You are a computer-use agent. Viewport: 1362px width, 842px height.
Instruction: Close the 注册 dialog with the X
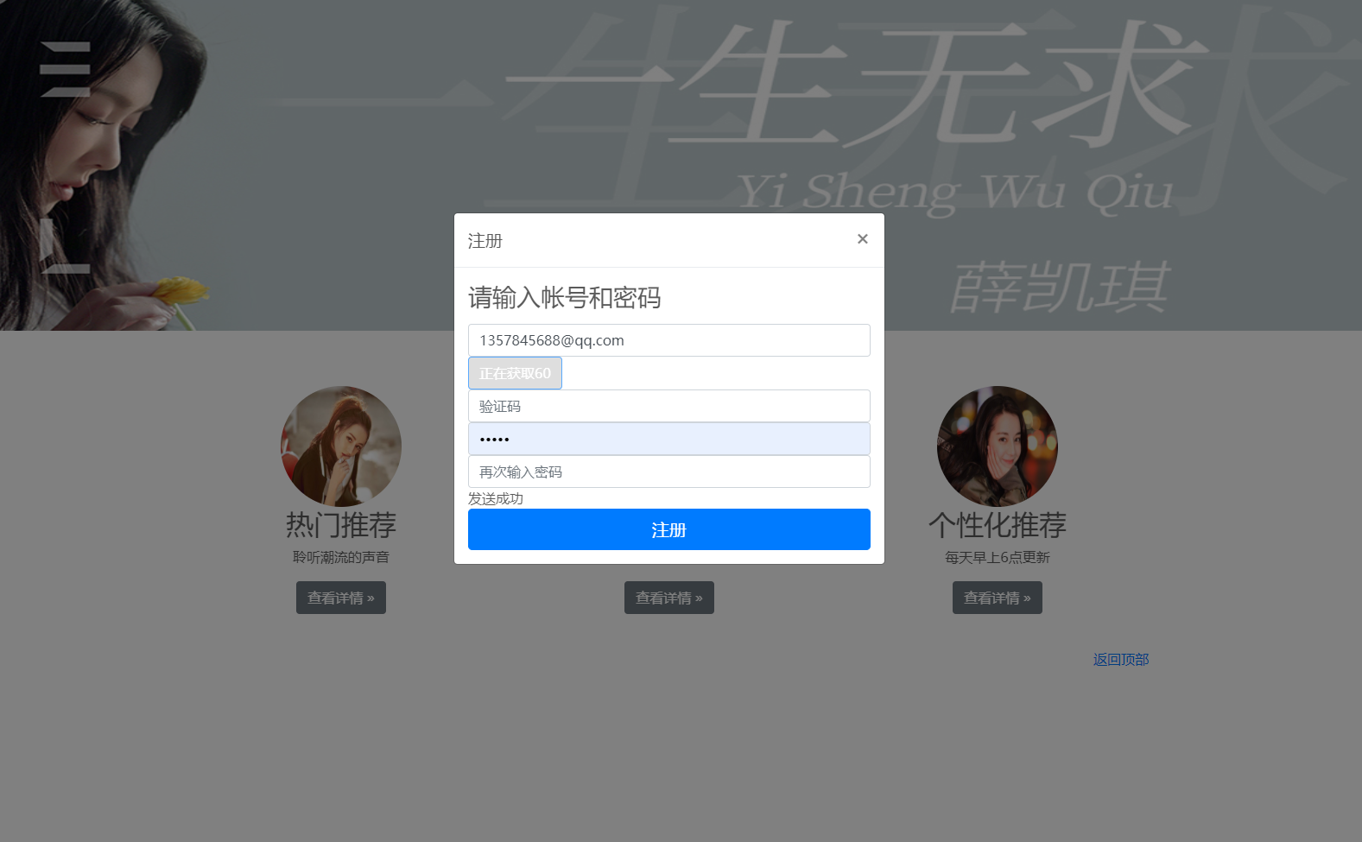[862, 239]
